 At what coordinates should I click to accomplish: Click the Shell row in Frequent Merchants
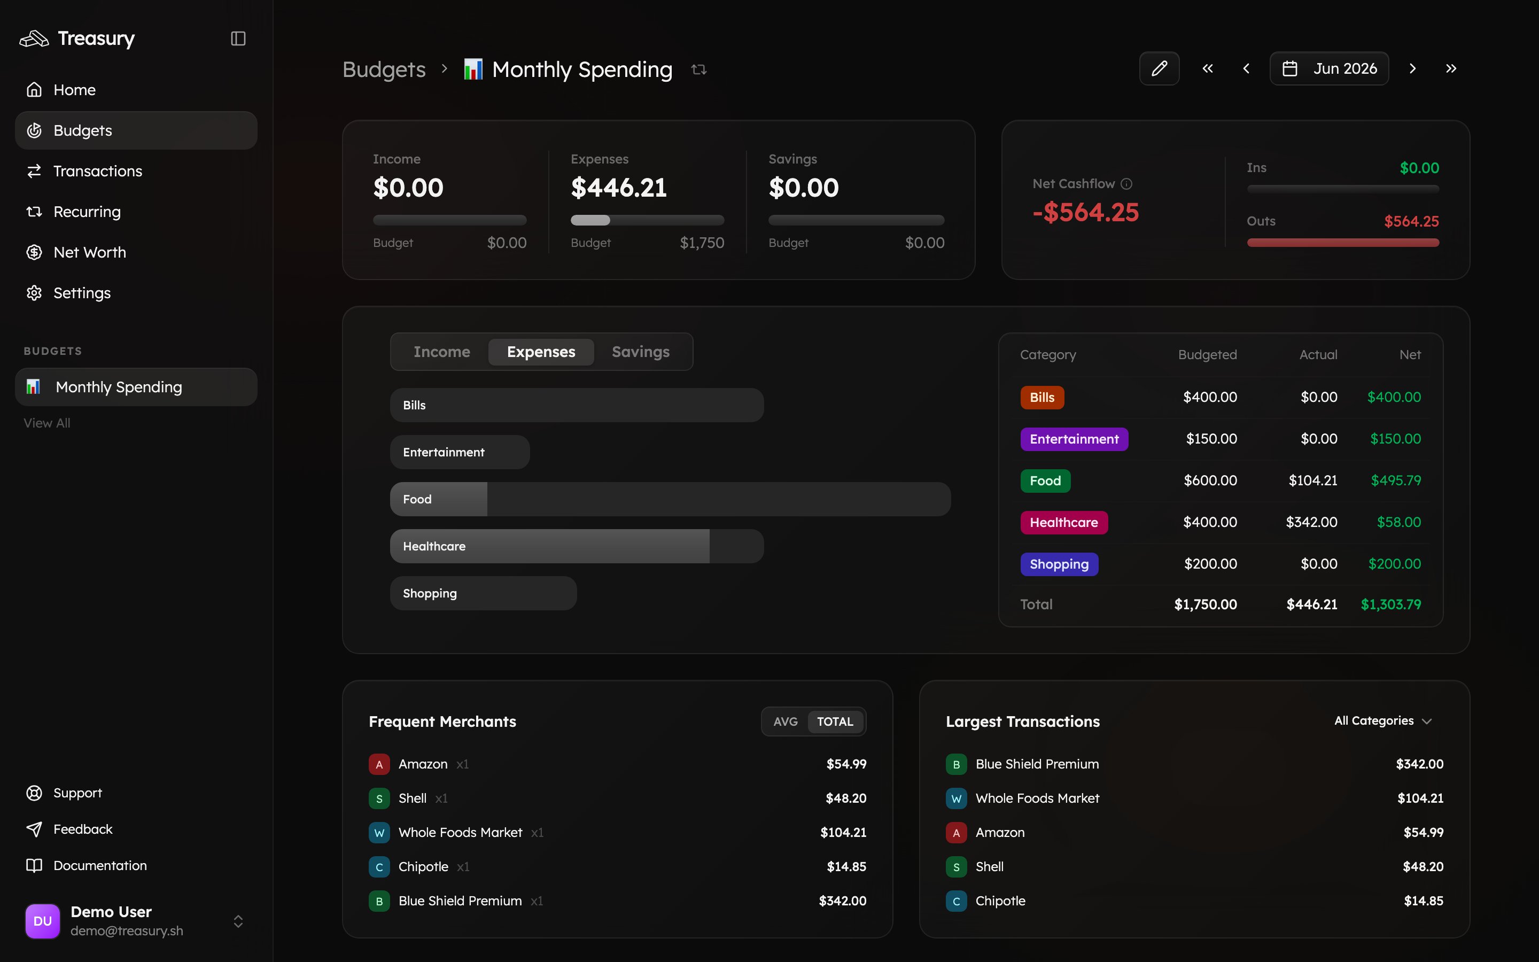(x=618, y=798)
